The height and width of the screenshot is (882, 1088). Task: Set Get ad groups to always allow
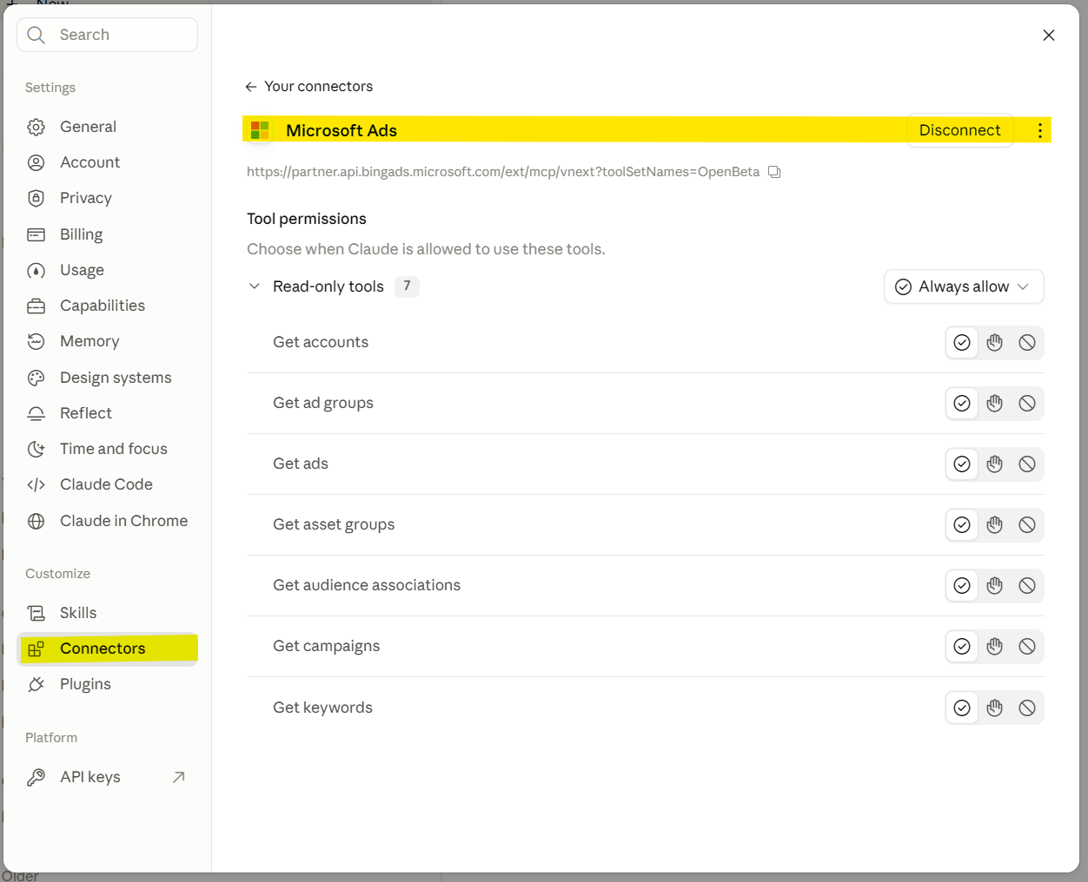click(962, 404)
